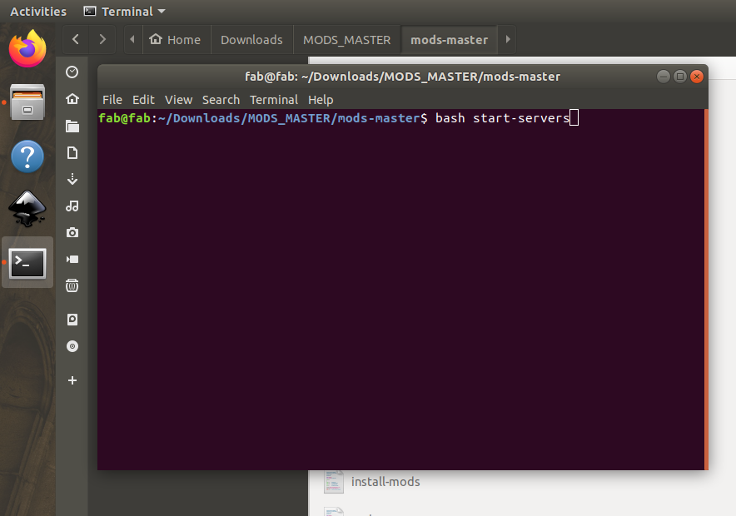
Task: Open the terminal View menu
Action: pyautogui.click(x=178, y=100)
